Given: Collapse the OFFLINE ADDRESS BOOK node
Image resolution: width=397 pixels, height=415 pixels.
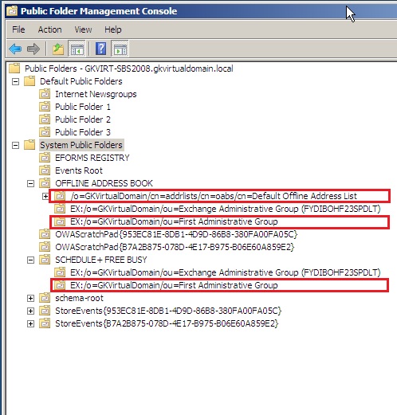Looking at the screenshot, I should (30, 183).
